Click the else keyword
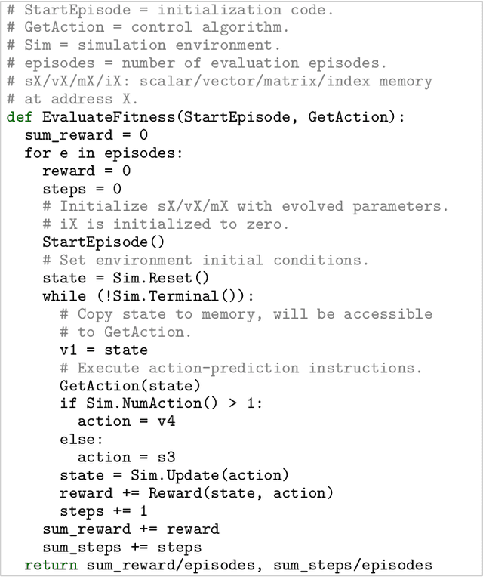Image resolution: width=483 pixels, height=577 pixels. 77,440
